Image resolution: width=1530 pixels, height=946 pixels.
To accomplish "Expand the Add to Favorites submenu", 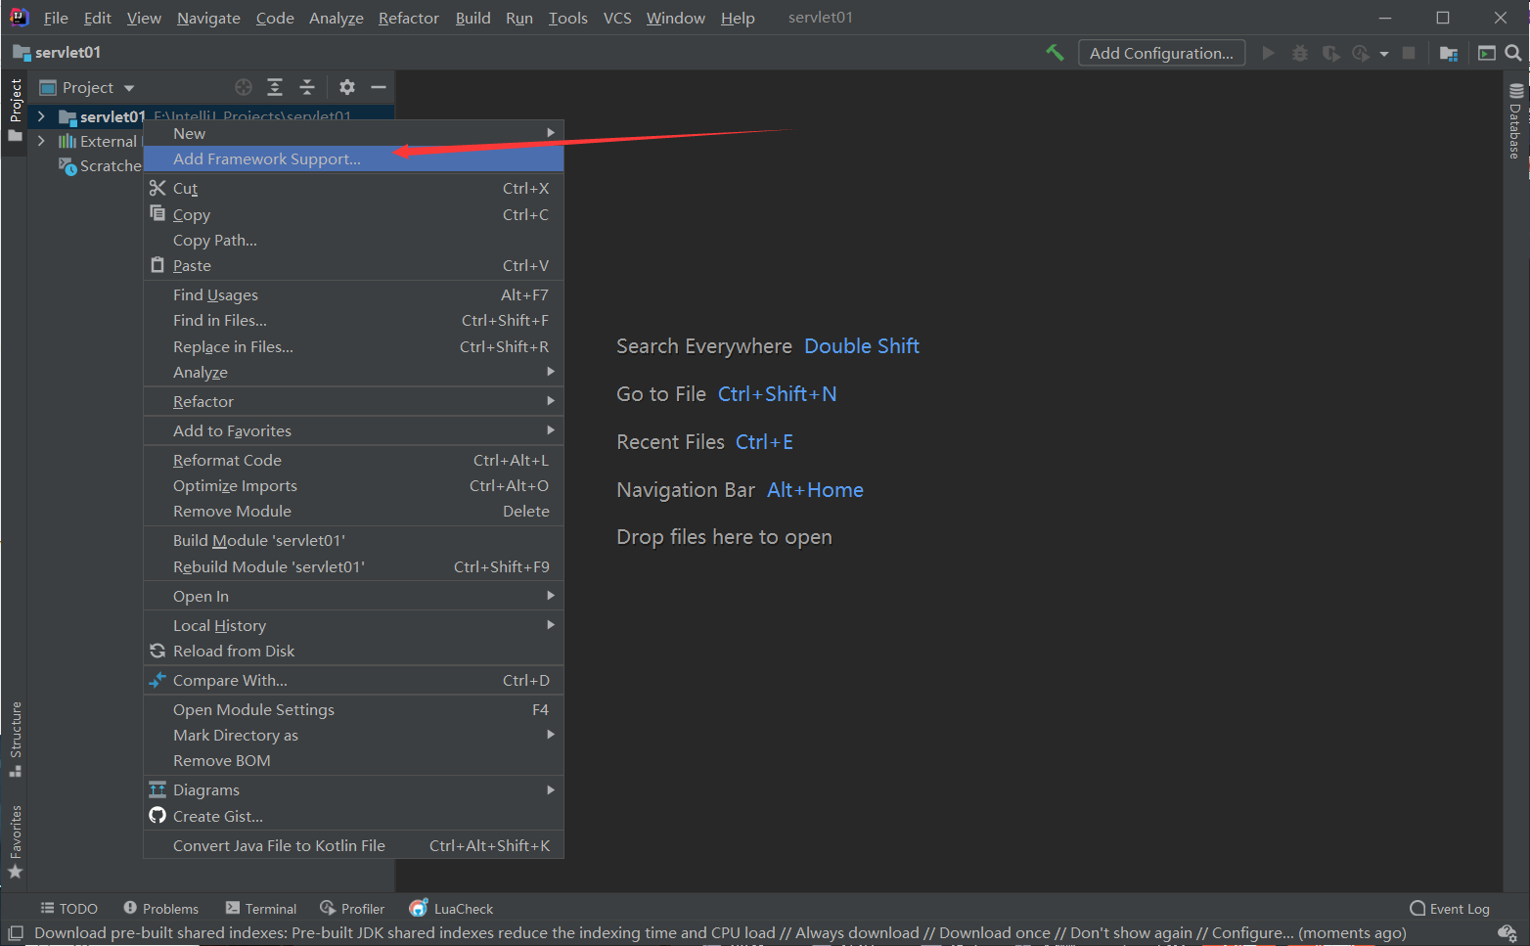I will [353, 430].
